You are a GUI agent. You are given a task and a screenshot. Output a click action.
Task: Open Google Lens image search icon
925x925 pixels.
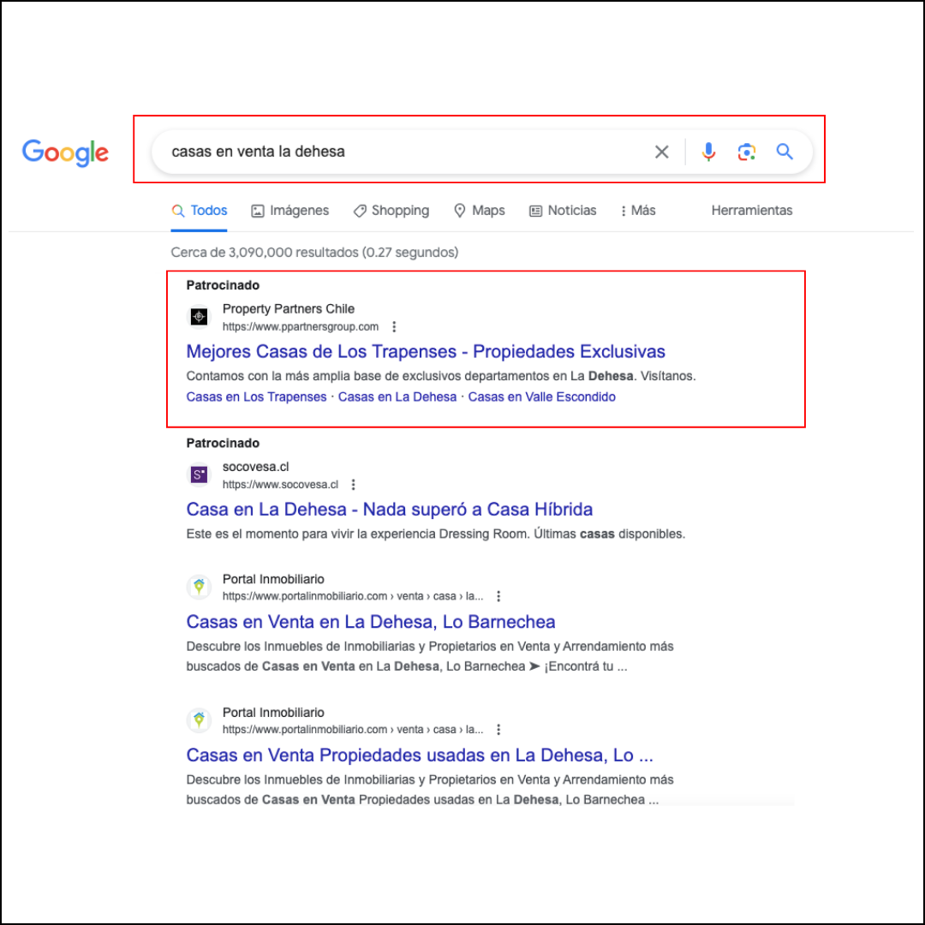click(747, 152)
